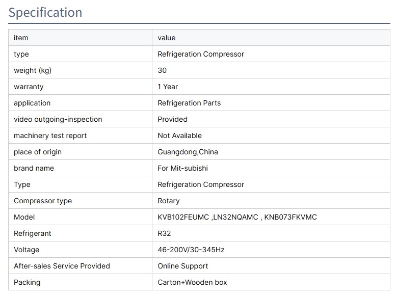Click the 'Guangdong,China' value
This screenshot has height=297, width=397.
pos(188,152)
